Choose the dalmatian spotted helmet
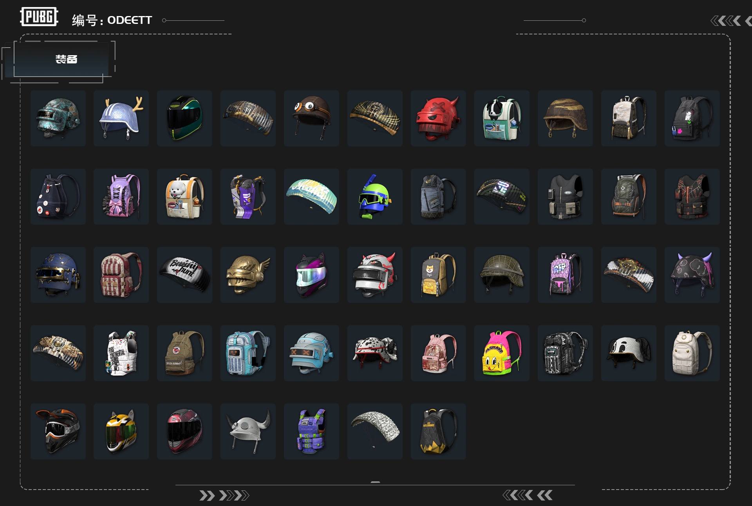Image resolution: width=752 pixels, height=506 pixels. click(375, 353)
